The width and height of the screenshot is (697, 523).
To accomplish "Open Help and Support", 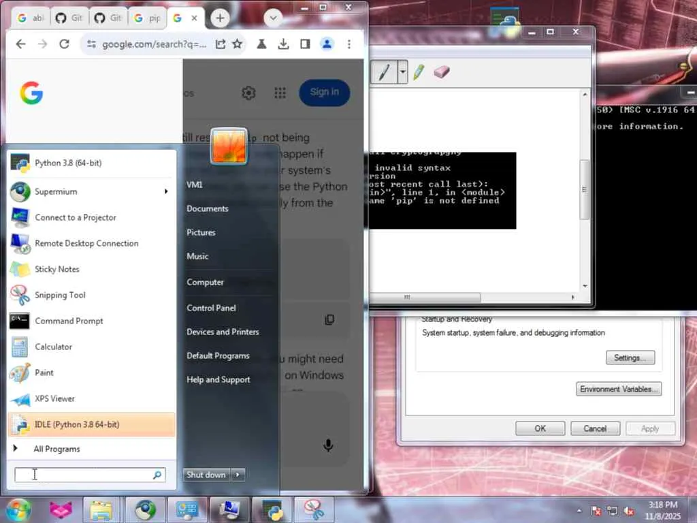I will [x=218, y=379].
